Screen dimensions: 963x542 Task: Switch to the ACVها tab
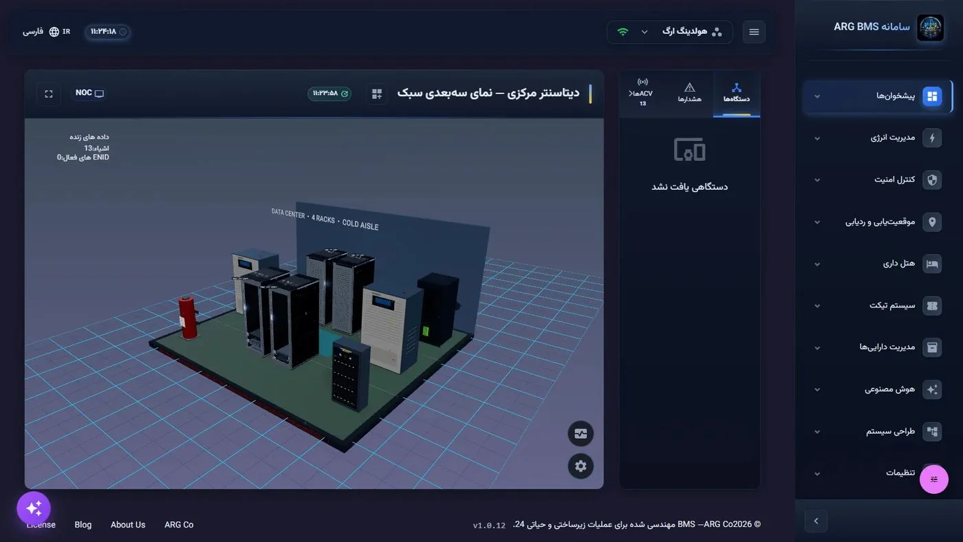(643, 94)
